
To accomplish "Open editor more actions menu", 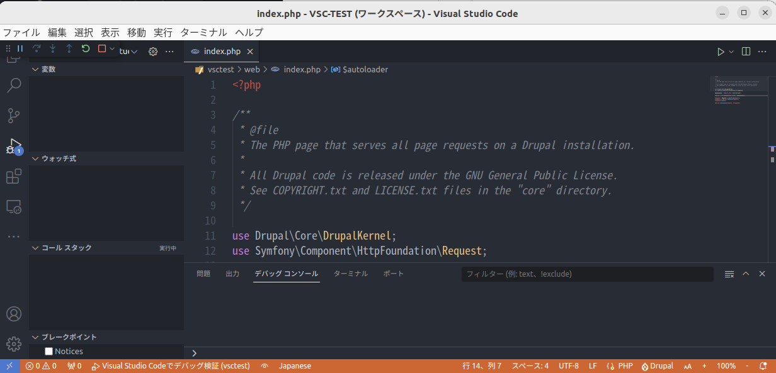I will (x=762, y=52).
